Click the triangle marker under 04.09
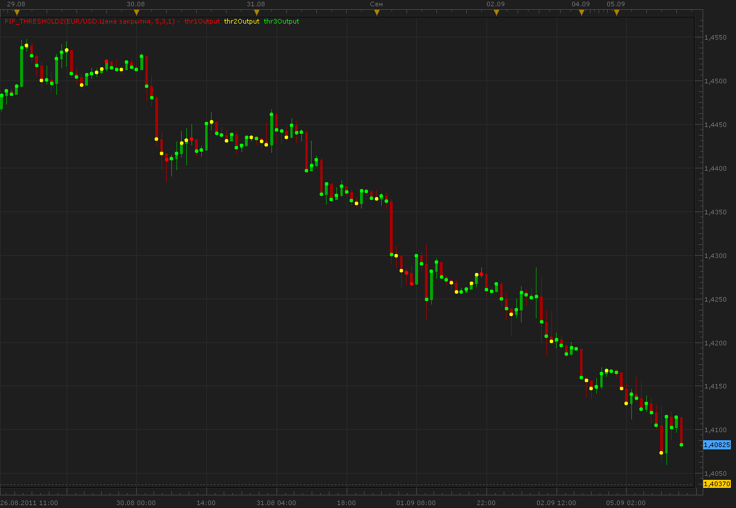Screen dimensions: 736x508 (581, 12)
